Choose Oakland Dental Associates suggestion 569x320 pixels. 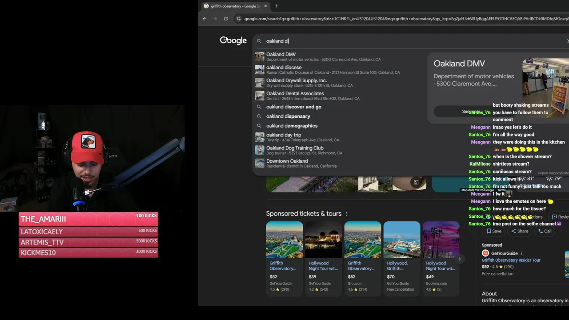click(340, 96)
